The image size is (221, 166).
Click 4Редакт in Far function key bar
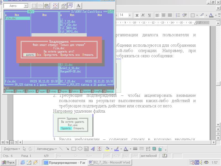(42, 91)
